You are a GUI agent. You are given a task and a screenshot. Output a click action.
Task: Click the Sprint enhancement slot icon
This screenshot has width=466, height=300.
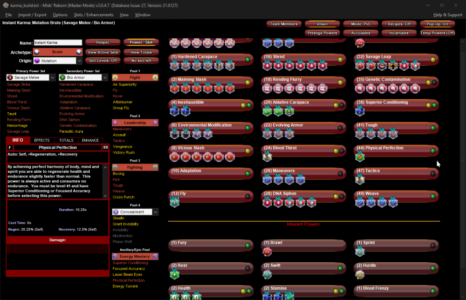pos(360,252)
